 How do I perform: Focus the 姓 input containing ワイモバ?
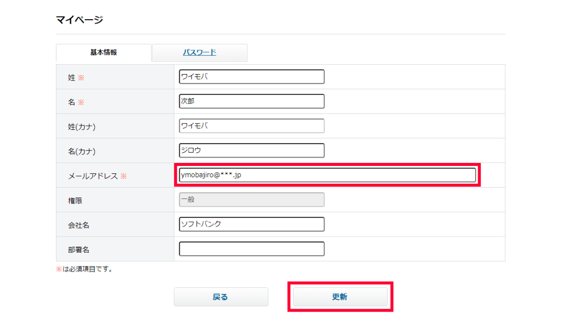tap(251, 77)
